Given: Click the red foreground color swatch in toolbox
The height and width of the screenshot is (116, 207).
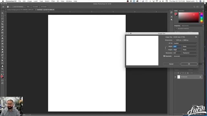Looking at the screenshot, I should pyautogui.click(x=2, y=76).
